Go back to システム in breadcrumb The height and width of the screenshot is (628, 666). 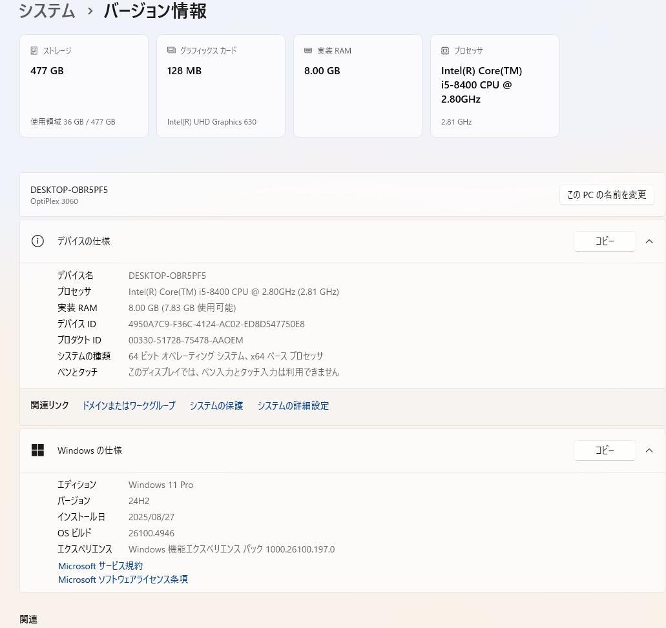[47, 11]
